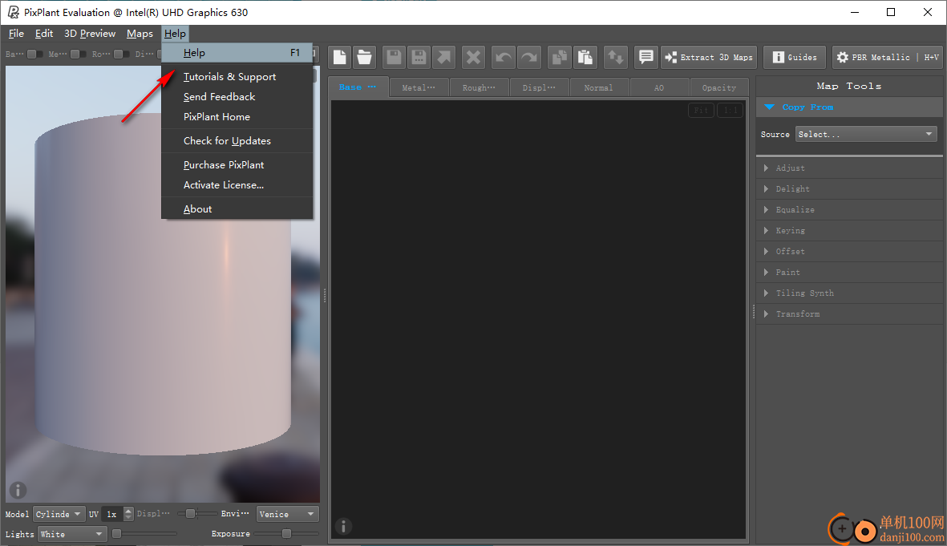Image resolution: width=947 pixels, height=546 pixels.
Task: Click the swap up-down arrows icon
Action: (x=615, y=58)
